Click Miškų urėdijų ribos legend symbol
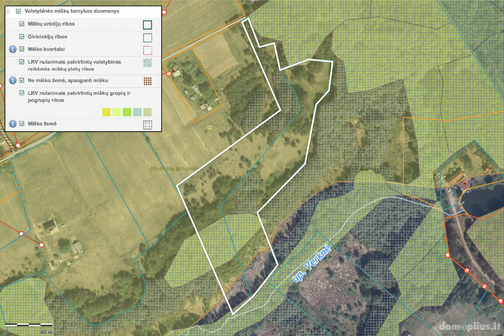504x336 pixels. [147, 24]
